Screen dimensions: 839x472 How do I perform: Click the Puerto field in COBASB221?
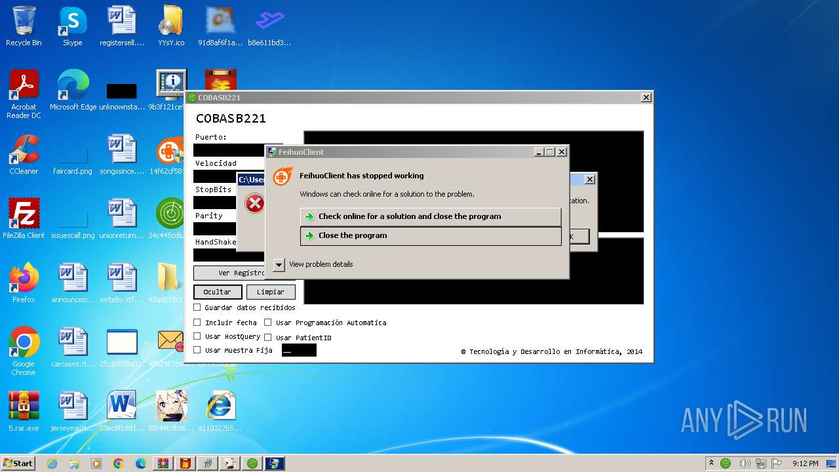[x=229, y=150]
